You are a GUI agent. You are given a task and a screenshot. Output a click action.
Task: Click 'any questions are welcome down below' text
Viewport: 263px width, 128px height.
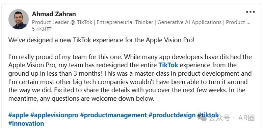[x=97, y=99]
